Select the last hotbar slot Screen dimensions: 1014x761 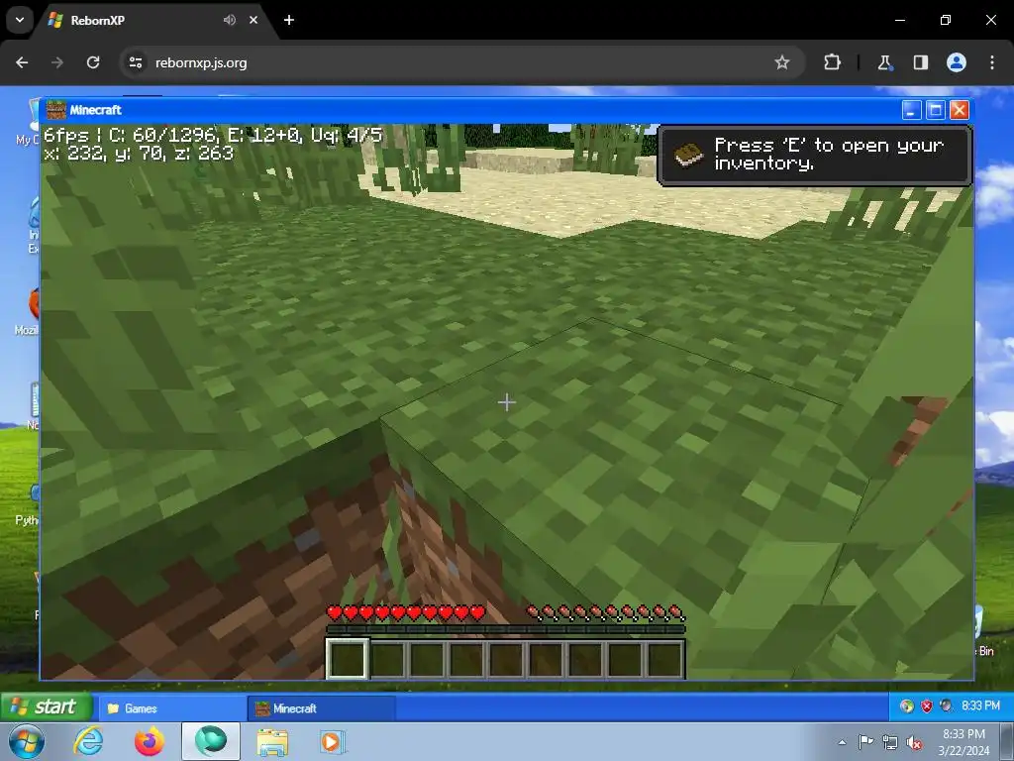(x=664, y=659)
